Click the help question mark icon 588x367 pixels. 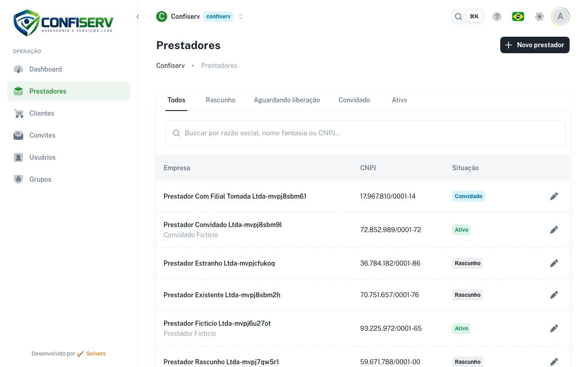(497, 17)
